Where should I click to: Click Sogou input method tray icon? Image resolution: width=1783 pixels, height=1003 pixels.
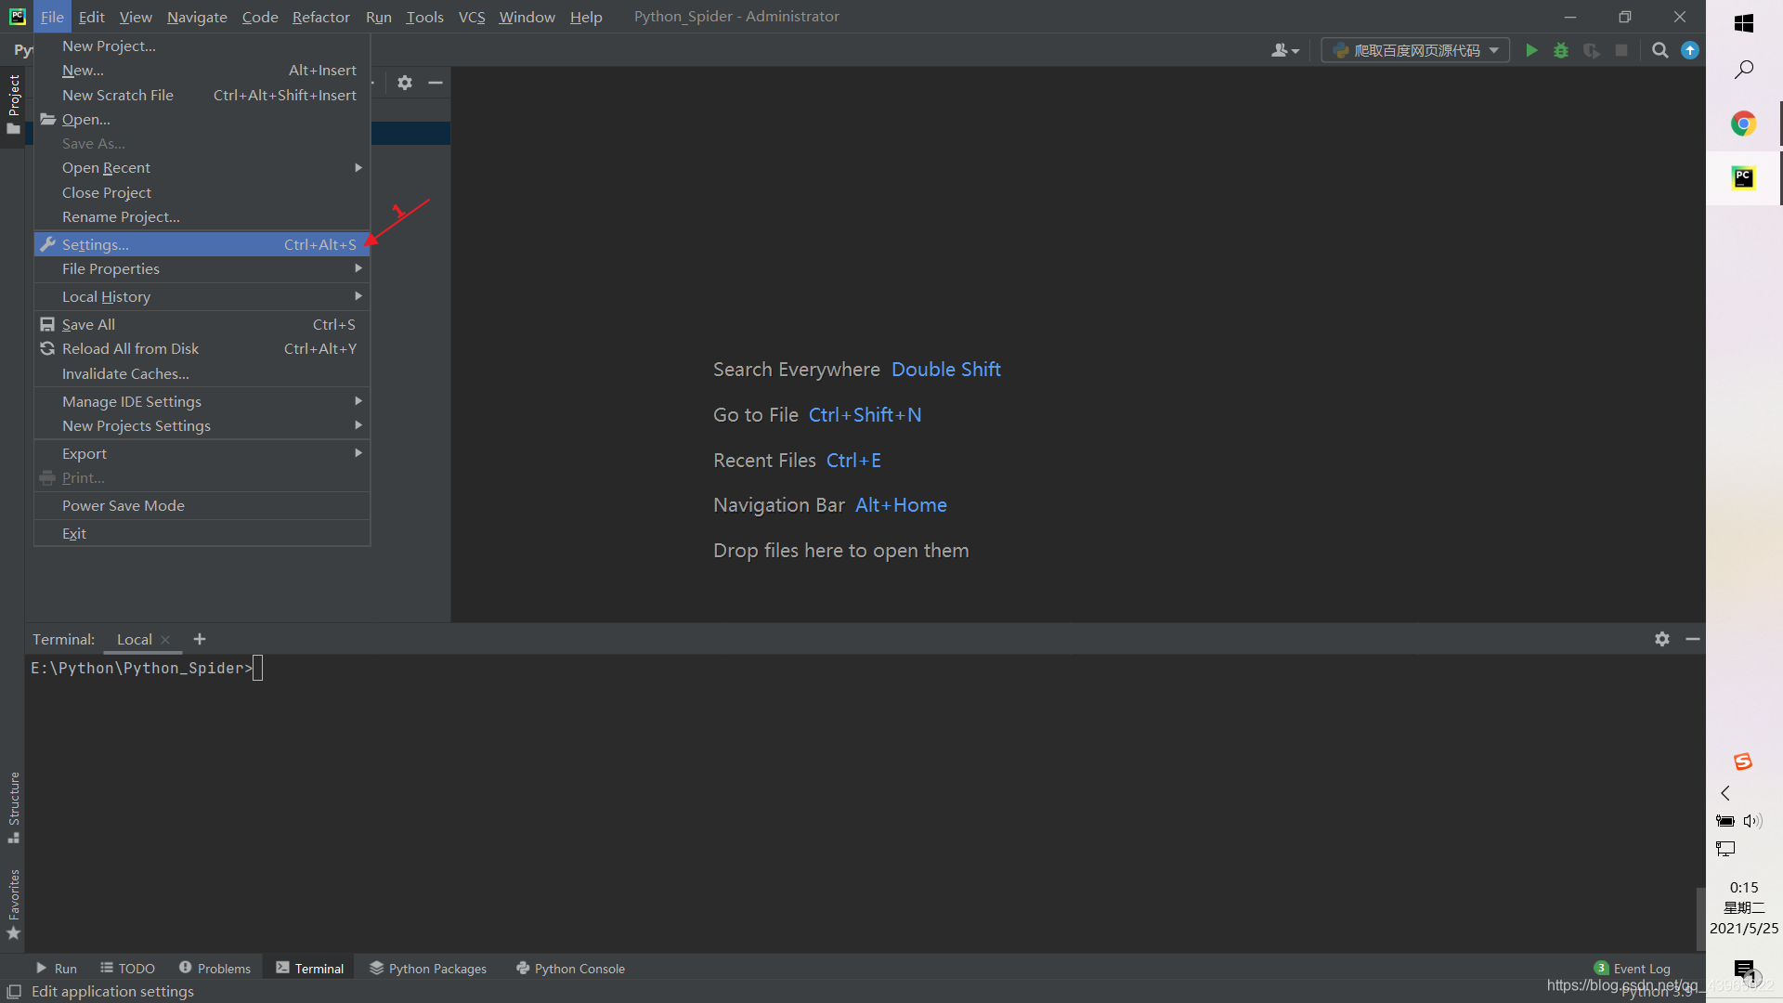pos(1743,762)
